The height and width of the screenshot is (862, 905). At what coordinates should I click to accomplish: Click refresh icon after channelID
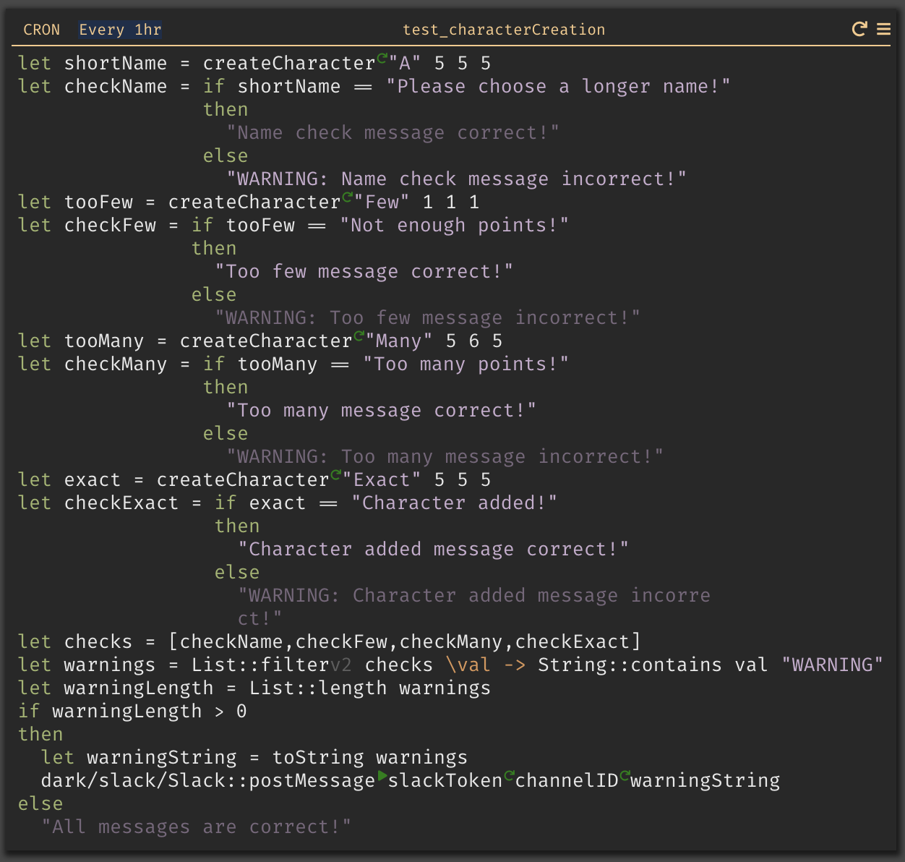(x=625, y=776)
